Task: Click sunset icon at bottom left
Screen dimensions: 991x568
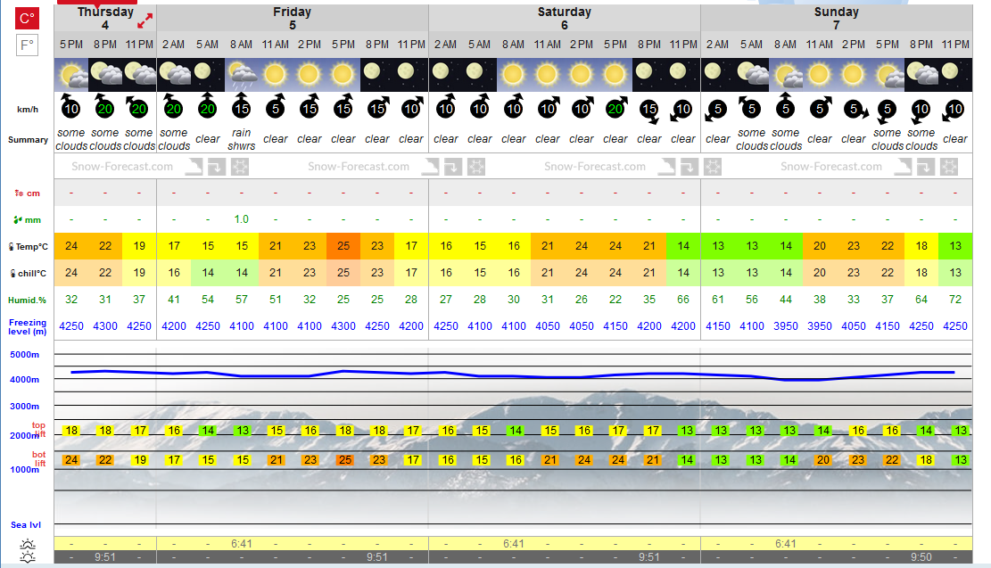Action: pos(27,557)
